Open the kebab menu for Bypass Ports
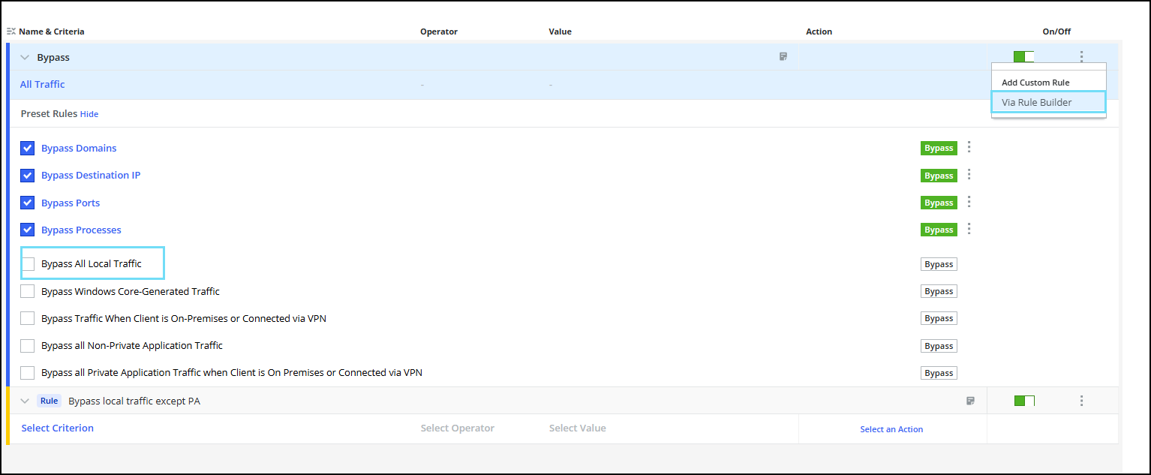This screenshot has width=1151, height=475. pyautogui.click(x=969, y=201)
